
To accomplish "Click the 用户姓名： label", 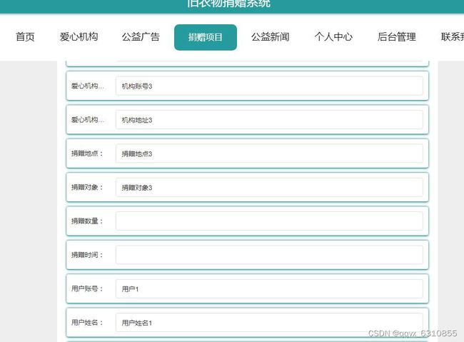I will [87, 322].
